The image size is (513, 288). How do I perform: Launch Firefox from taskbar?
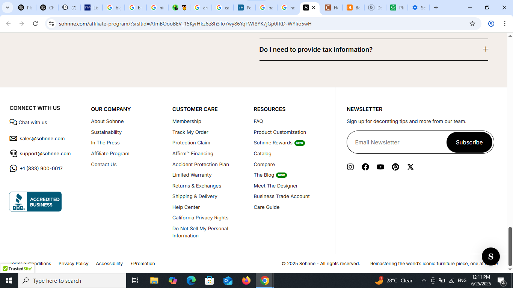pyautogui.click(x=246, y=280)
